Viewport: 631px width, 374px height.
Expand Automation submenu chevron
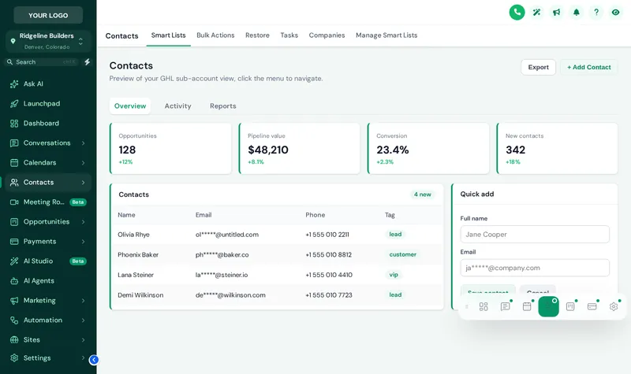[x=83, y=320]
